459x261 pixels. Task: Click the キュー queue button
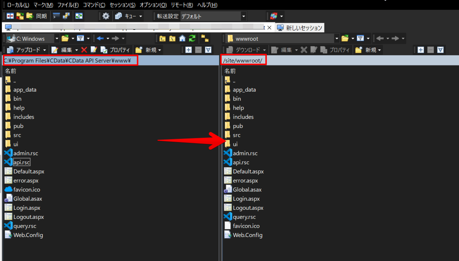pos(126,16)
